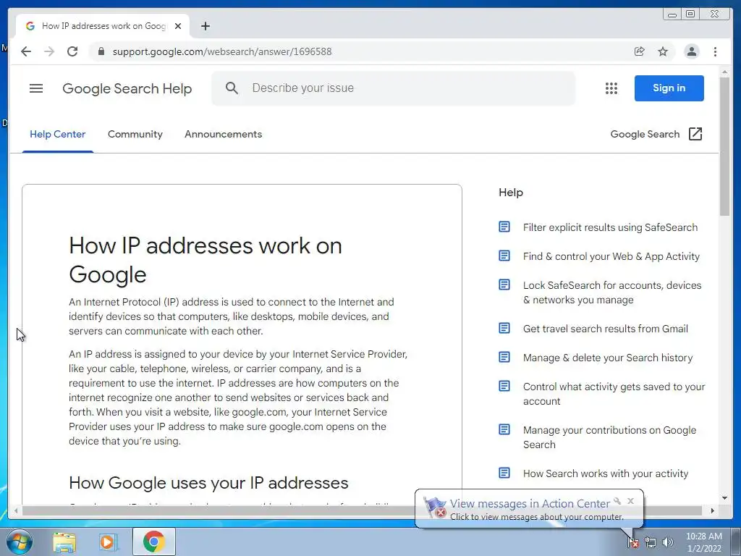Click article icon beside Get travel search results
The height and width of the screenshot is (556, 741).
(x=504, y=328)
